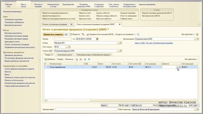Click the Всего cell 750,00 in row
The height and width of the screenshot is (114, 203).
tap(104, 67)
